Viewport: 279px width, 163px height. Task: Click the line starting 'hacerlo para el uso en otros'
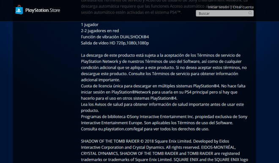click(x=129, y=98)
